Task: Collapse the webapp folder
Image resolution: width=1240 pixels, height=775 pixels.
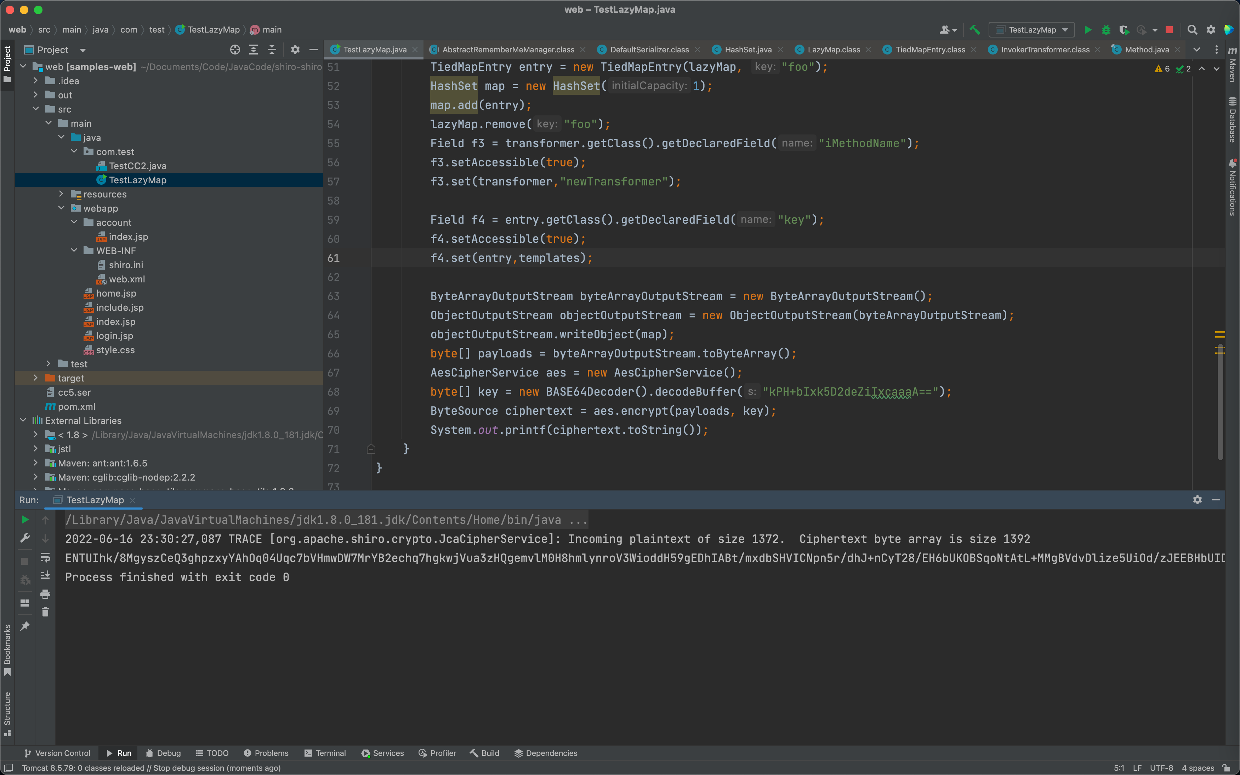Action: 62,208
